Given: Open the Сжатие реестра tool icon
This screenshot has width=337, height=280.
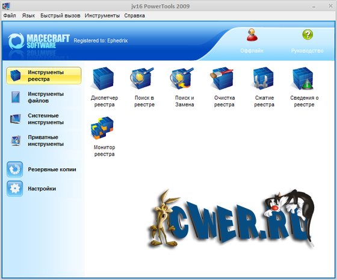Looking at the screenshot, I should pyautogui.click(x=262, y=79).
